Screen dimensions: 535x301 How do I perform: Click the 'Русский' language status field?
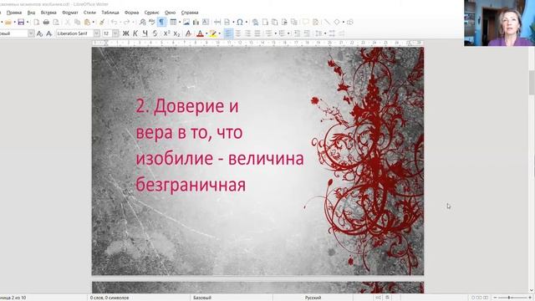(x=313, y=298)
